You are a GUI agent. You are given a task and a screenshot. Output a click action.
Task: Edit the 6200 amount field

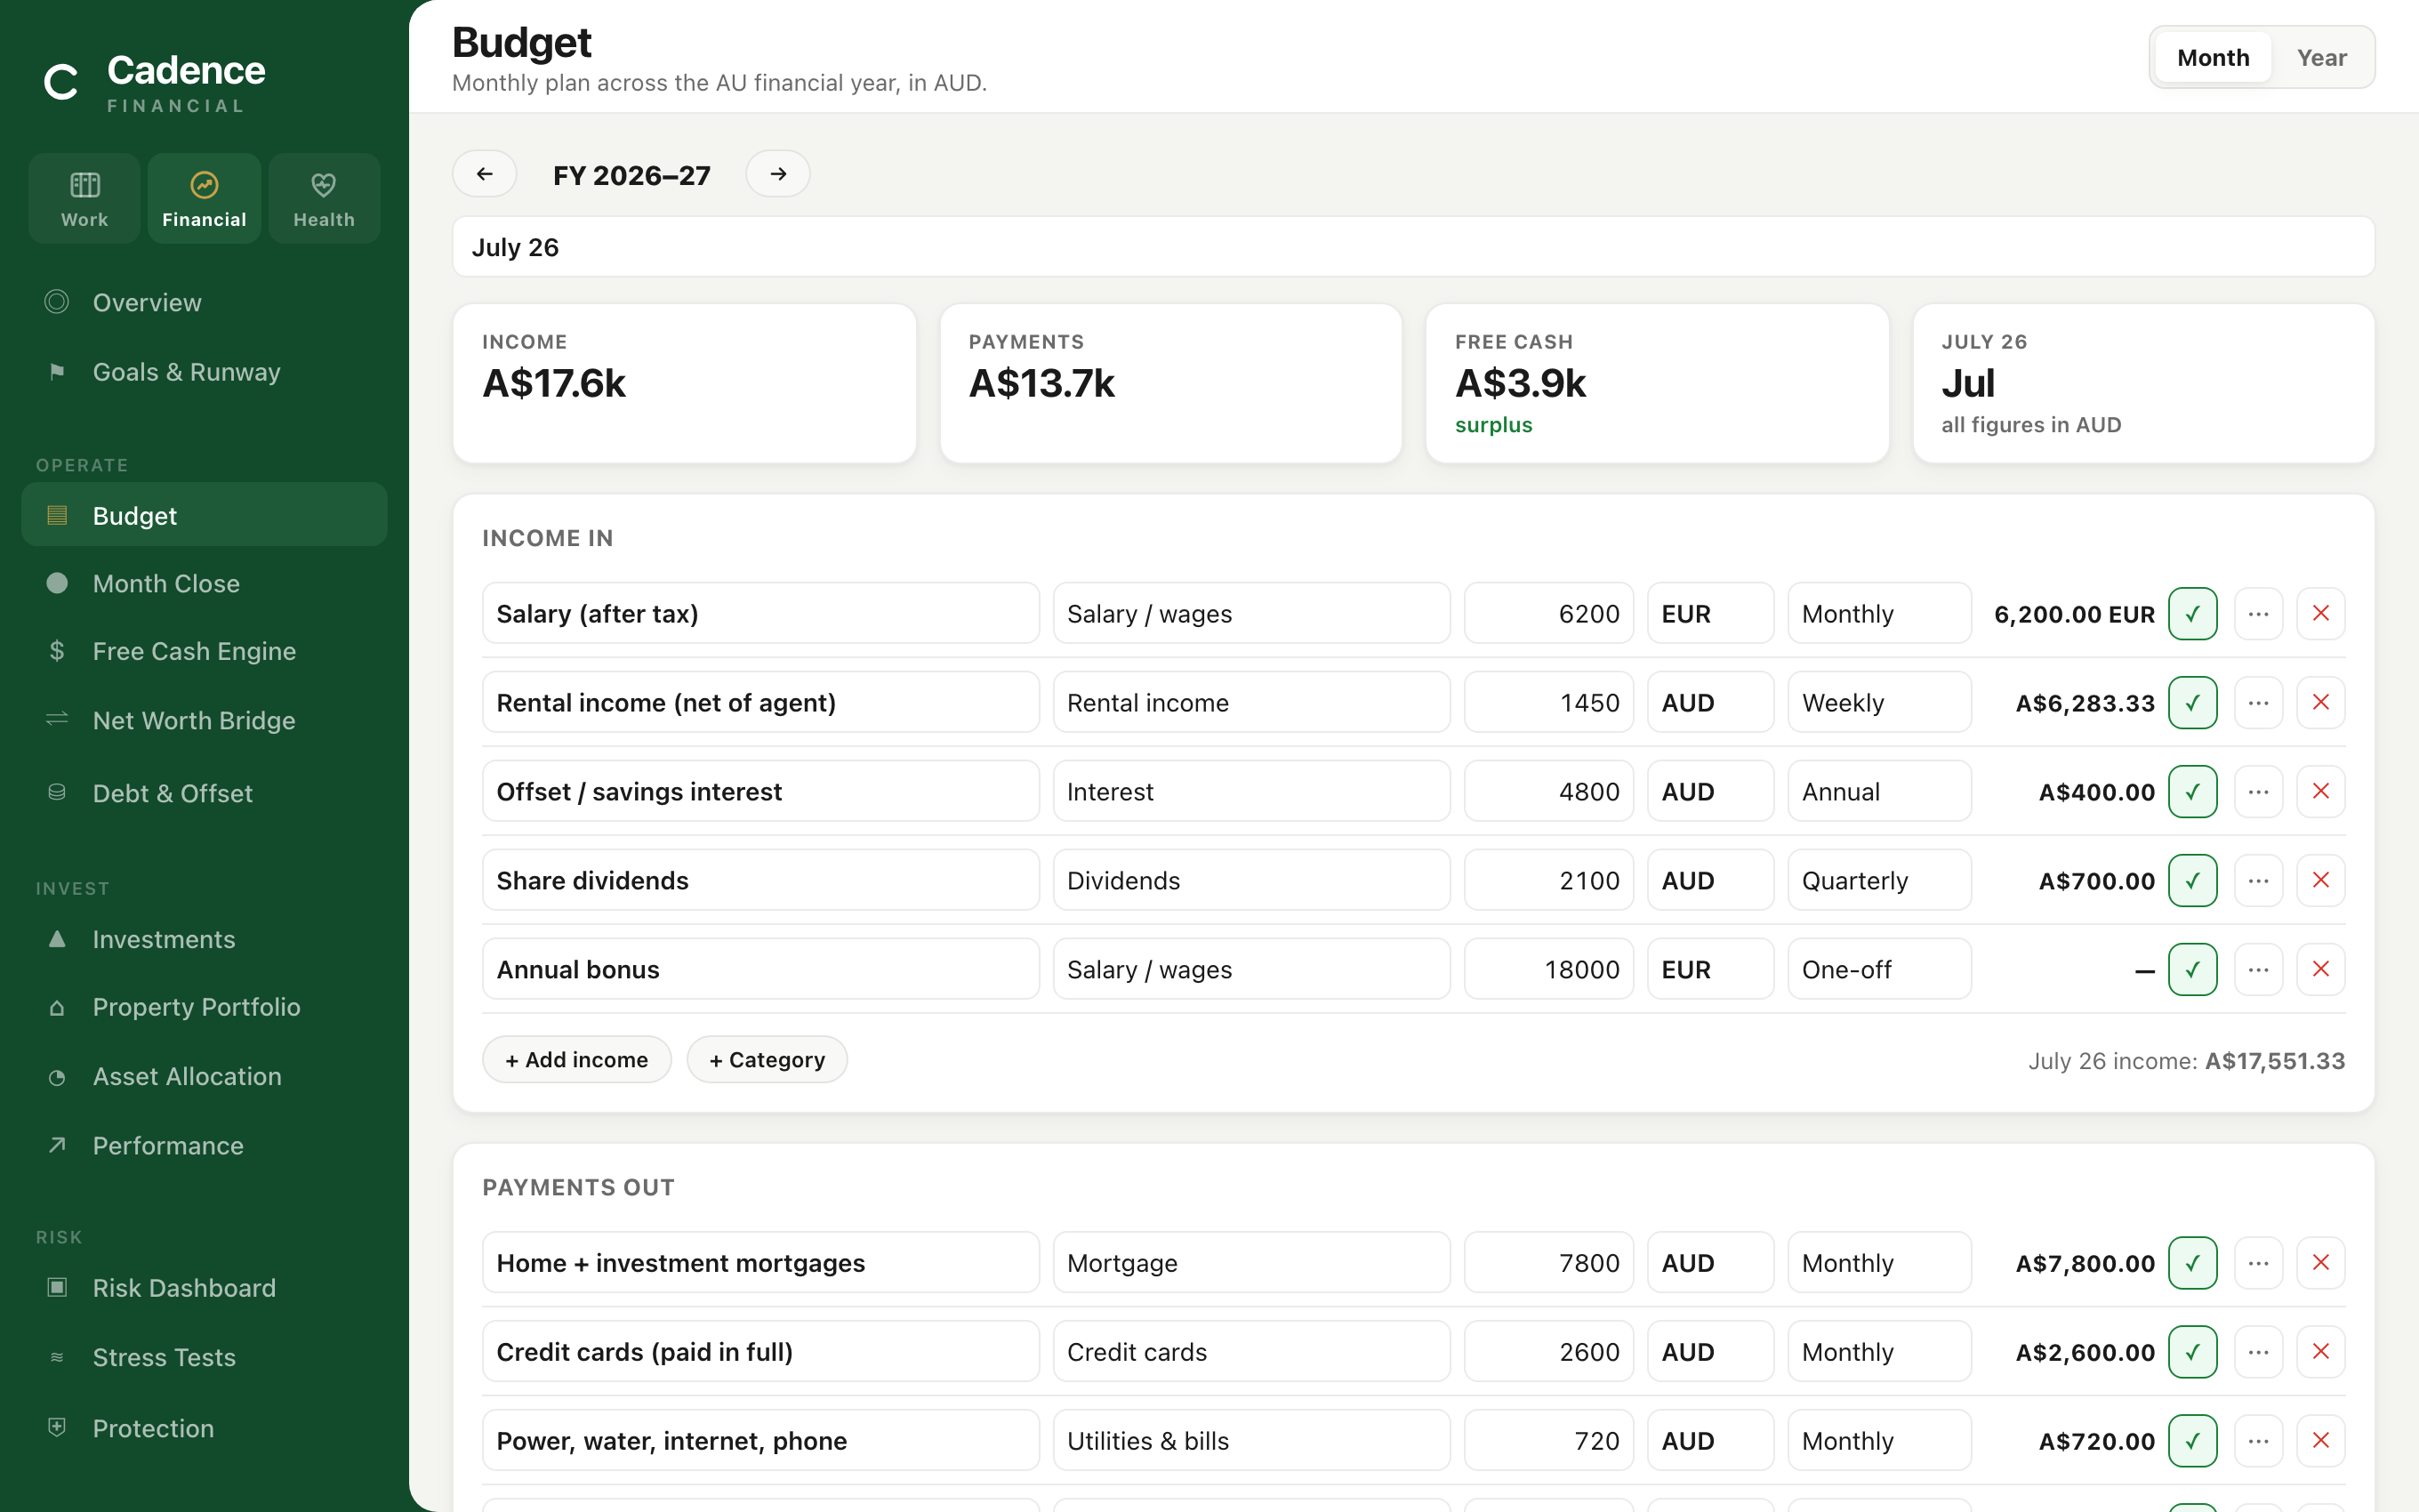pos(1548,613)
